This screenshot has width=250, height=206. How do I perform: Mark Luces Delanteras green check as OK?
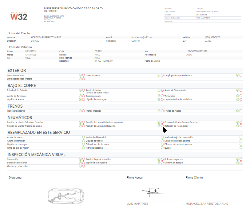click(x=80, y=75)
